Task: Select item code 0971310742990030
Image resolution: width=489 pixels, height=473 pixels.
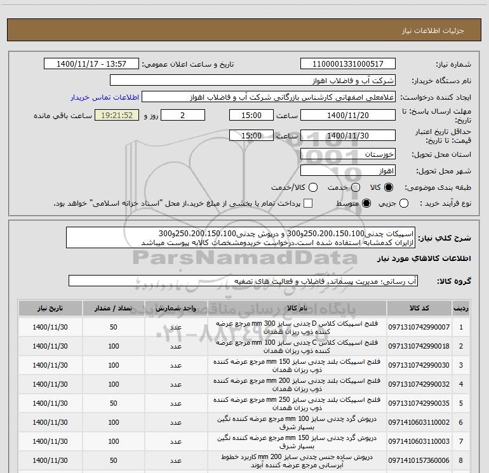Action: tap(419, 365)
